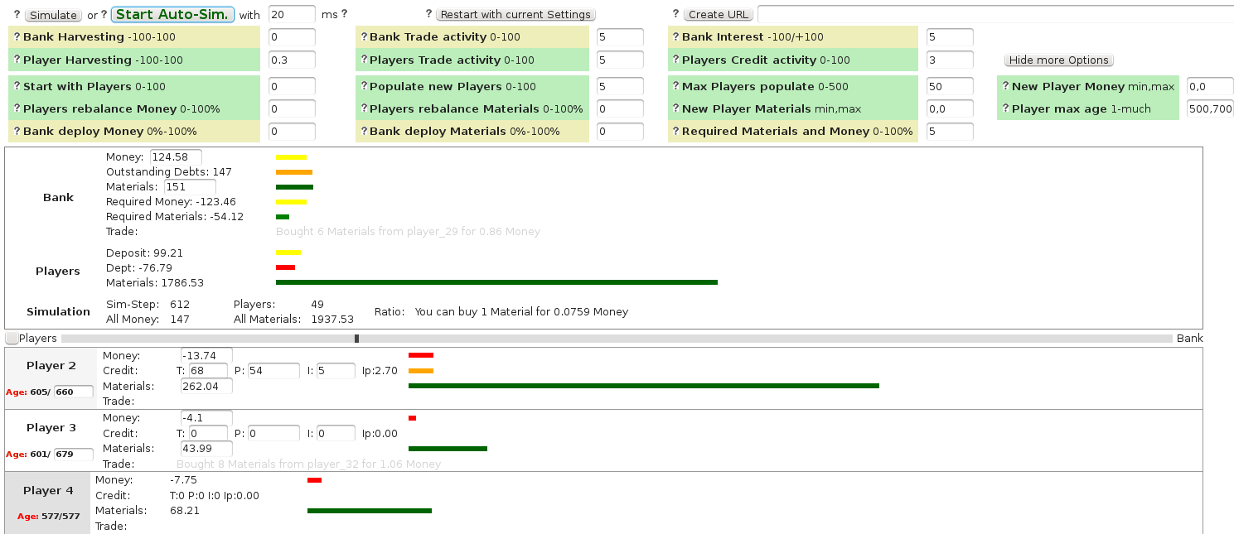Select the Bank Money input field

point(176,156)
